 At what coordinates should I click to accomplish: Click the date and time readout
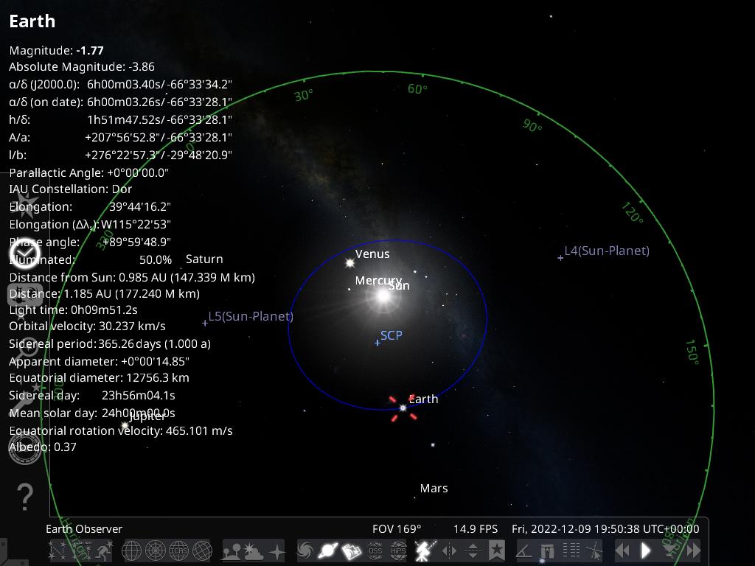(x=605, y=529)
